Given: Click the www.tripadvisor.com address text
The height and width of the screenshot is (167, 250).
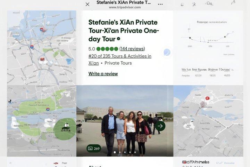Looking at the screenshot, I should (x=125, y=7).
